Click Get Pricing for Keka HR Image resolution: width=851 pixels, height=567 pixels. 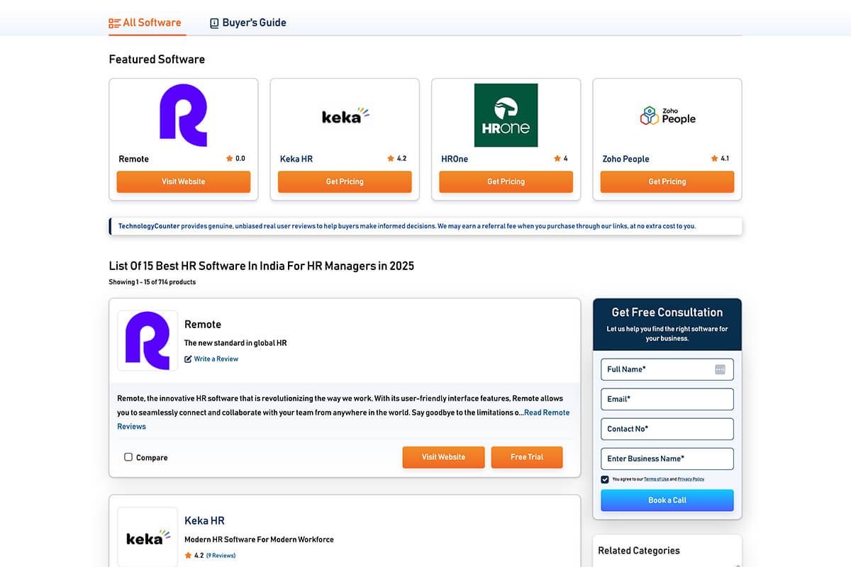(345, 181)
